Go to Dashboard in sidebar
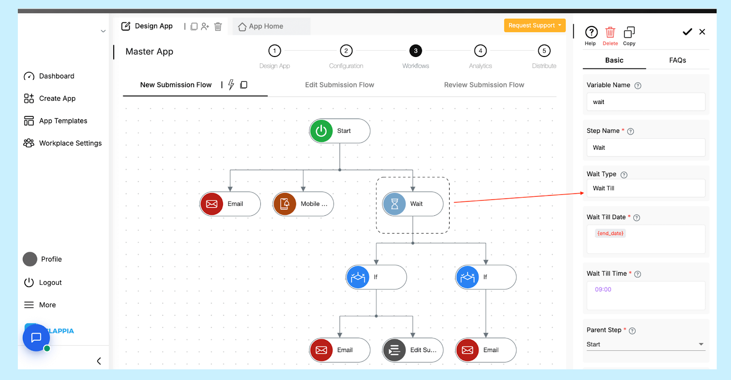 click(x=49, y=76)
